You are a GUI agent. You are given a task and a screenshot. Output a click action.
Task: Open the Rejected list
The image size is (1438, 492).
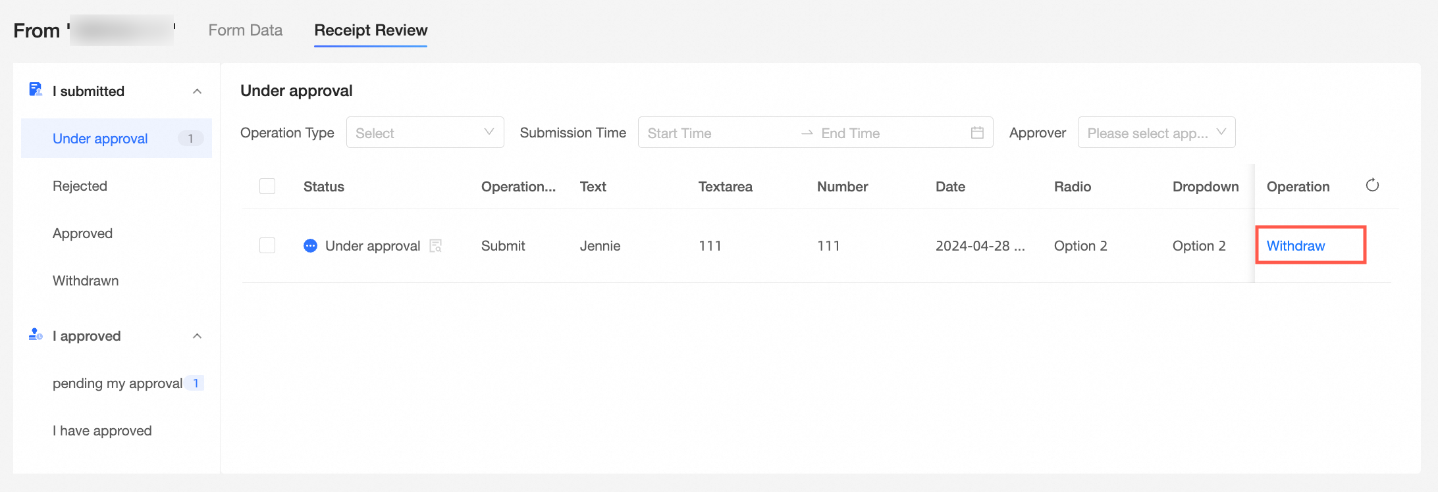80,186
